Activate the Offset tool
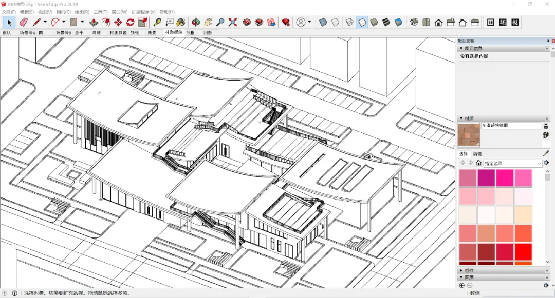The image size is (555, 298). pos(106,22)
